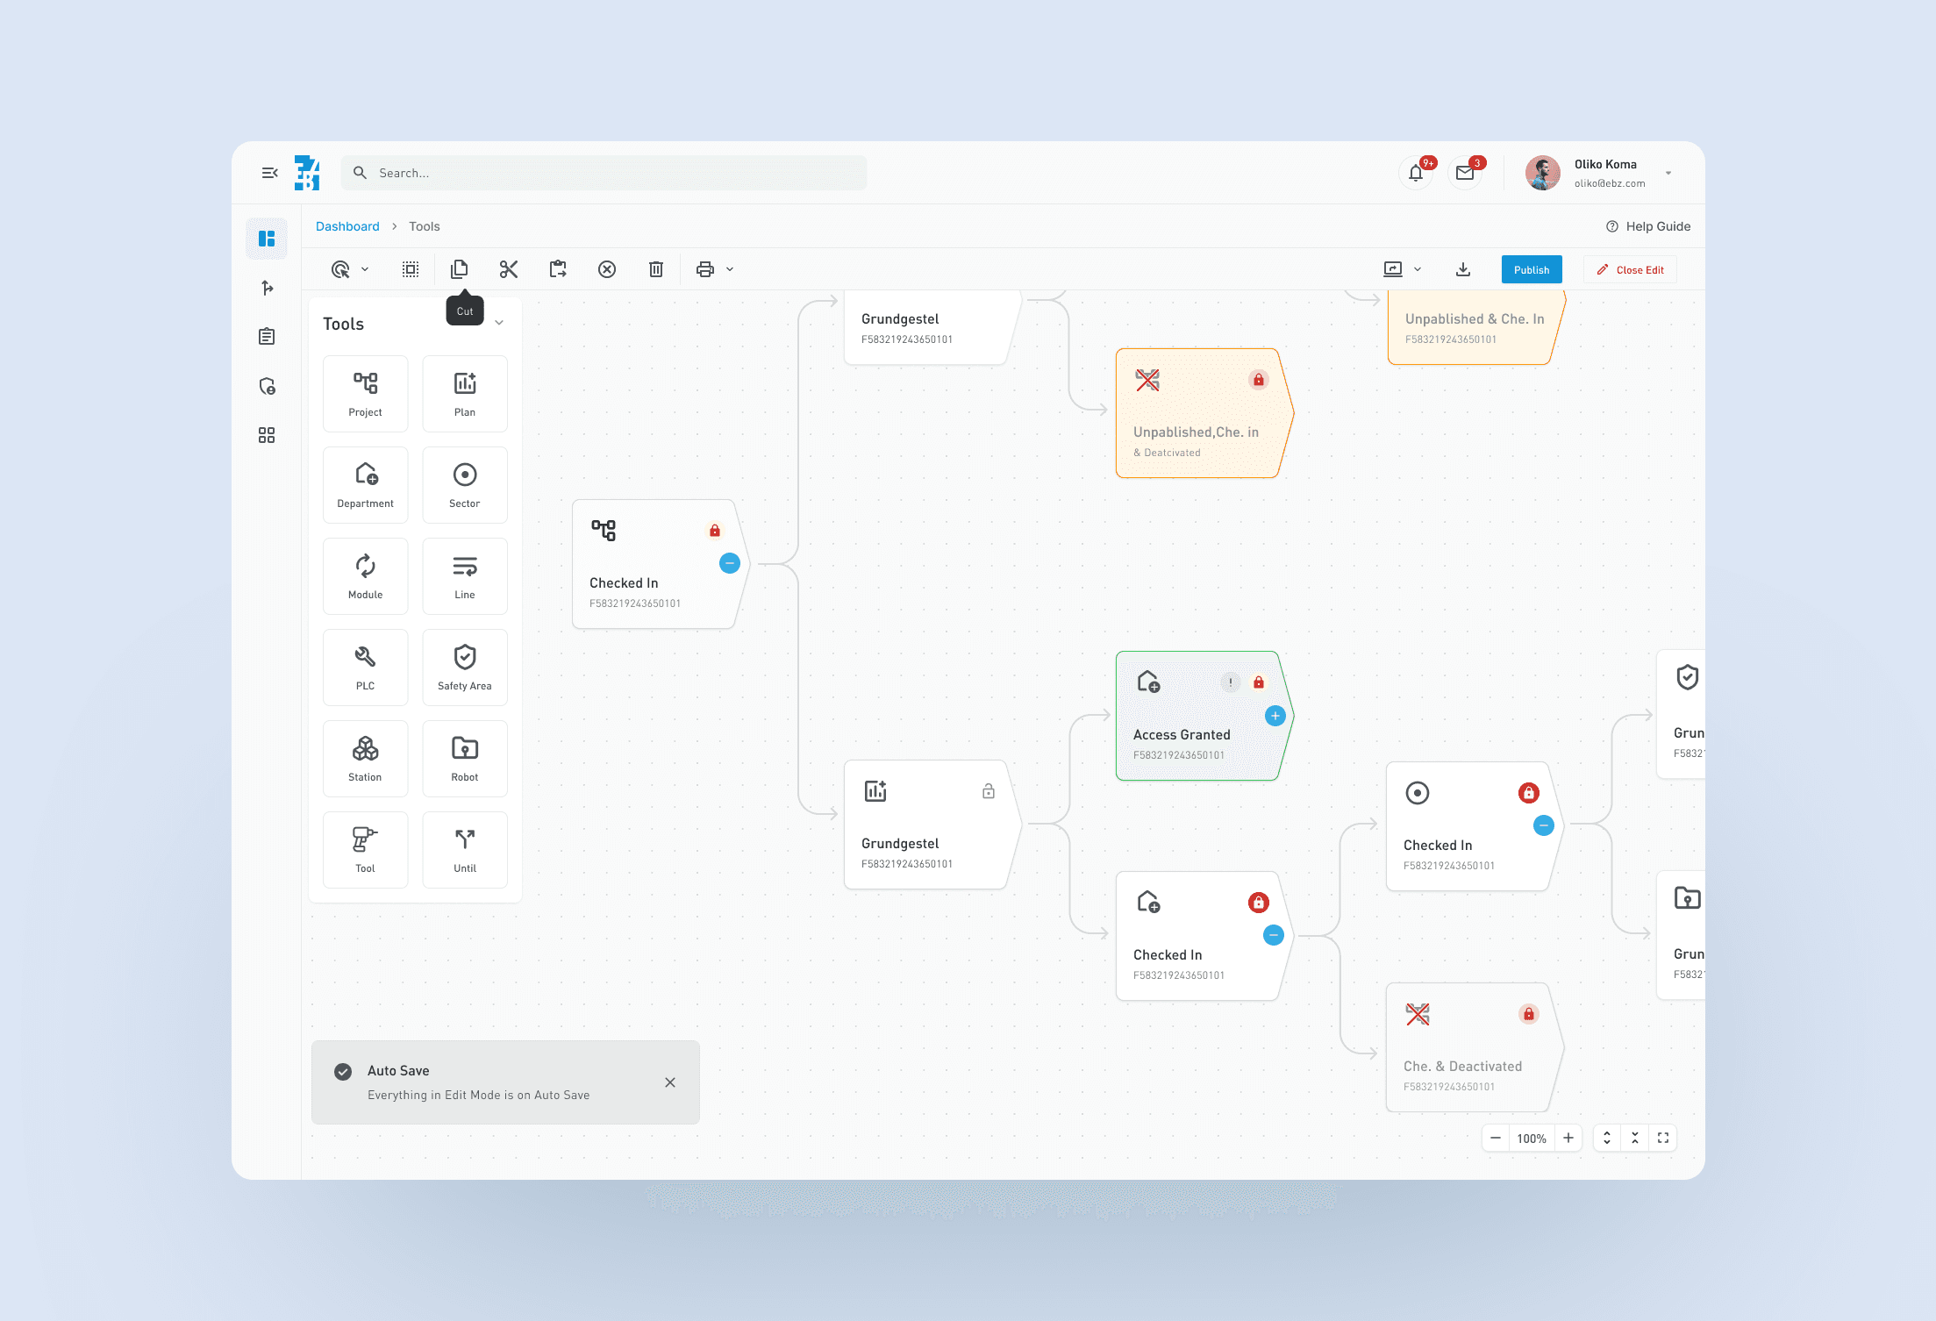Screen dimensions: 1936x1321
Task: Click the Copy toolbar icon
Action: 460,269
